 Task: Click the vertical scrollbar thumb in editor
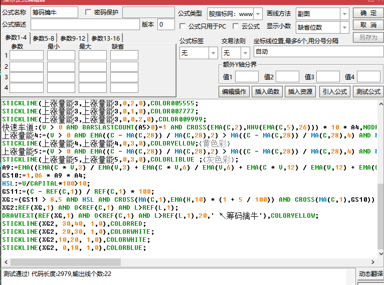tap(381, 216)
